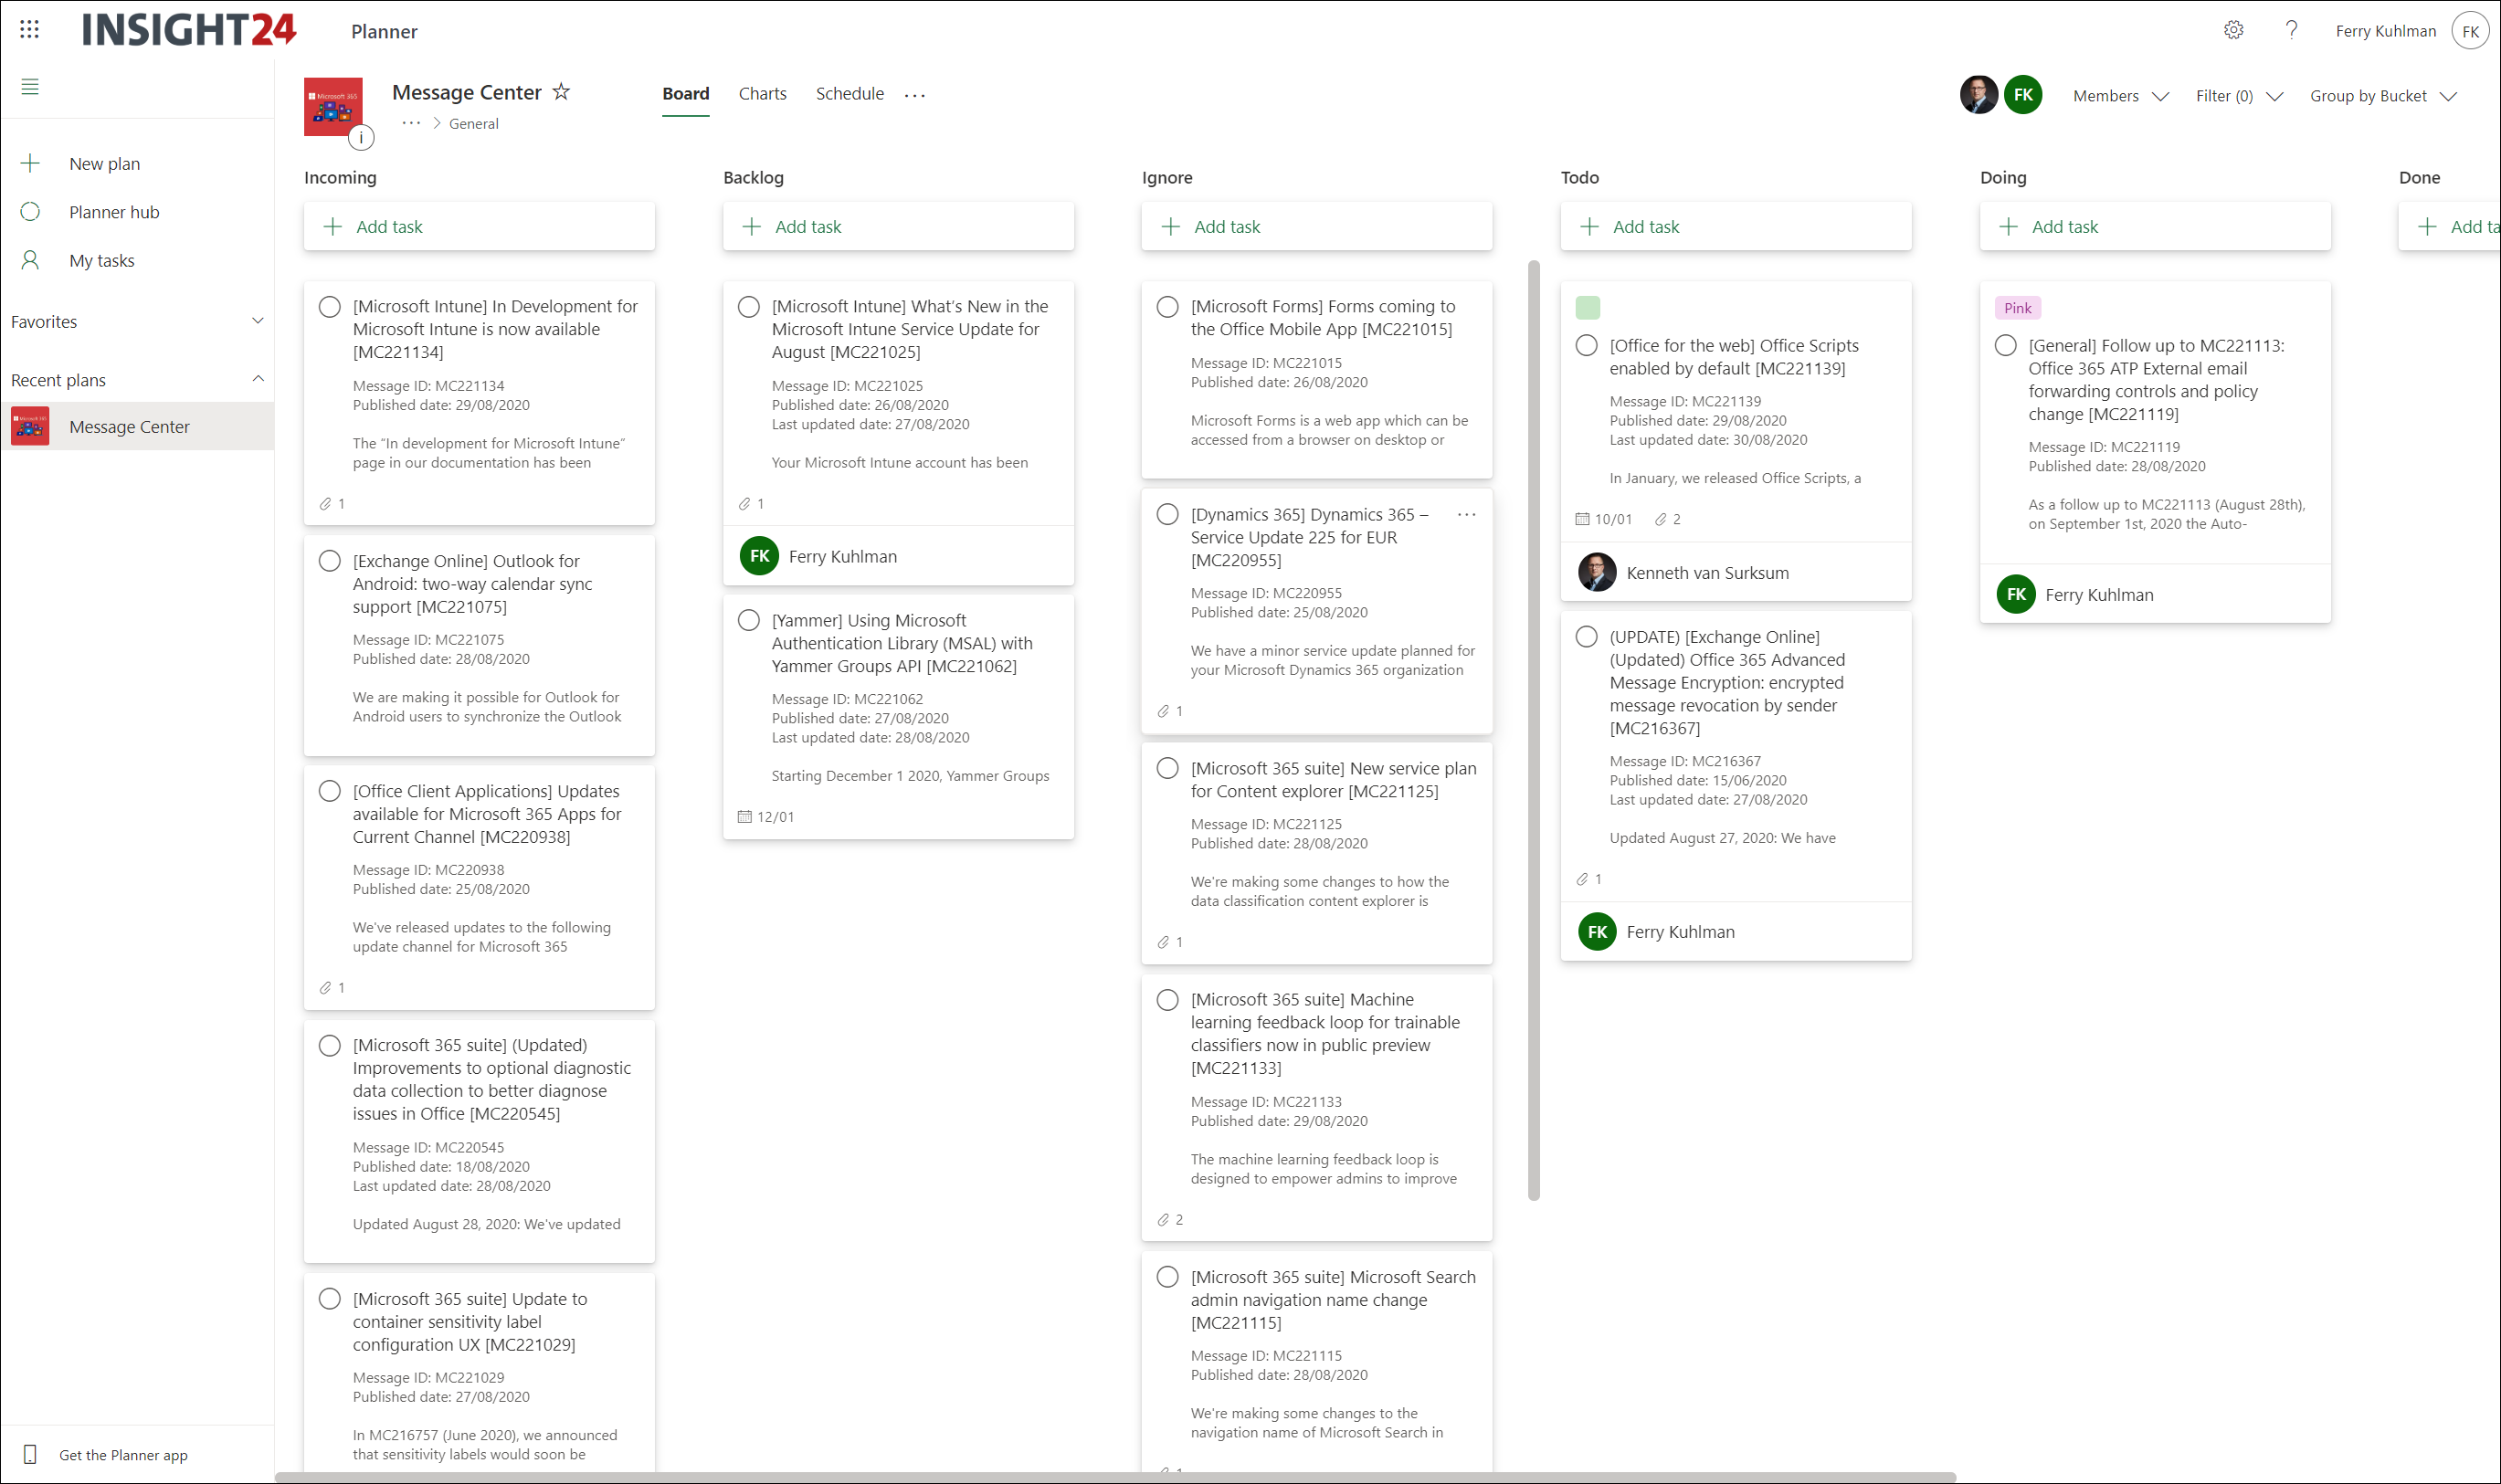Switch to the Charts tab
The image size is (2501, 1484).
(762, 94)
